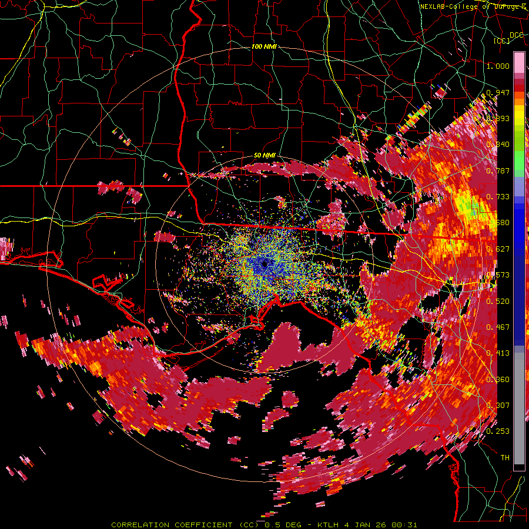Click the 0.733 scale value
Screen dimensions: 529x529
498,197
